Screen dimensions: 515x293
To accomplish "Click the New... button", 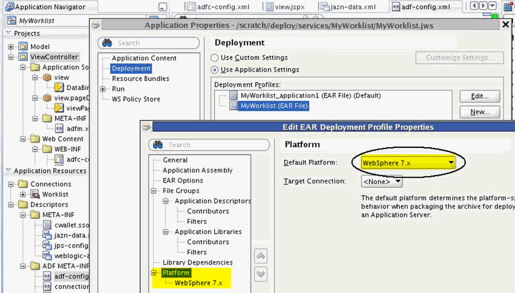I will (x=480, y=112).
